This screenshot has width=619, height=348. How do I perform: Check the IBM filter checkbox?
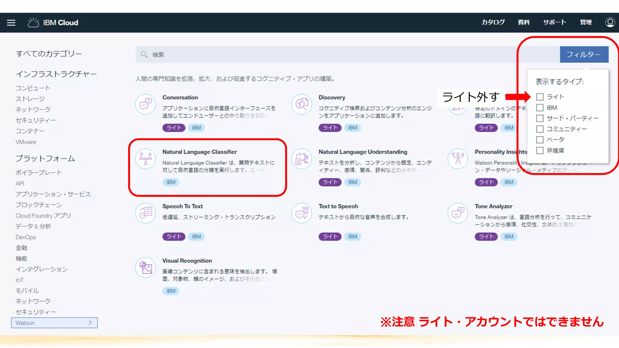540,108
